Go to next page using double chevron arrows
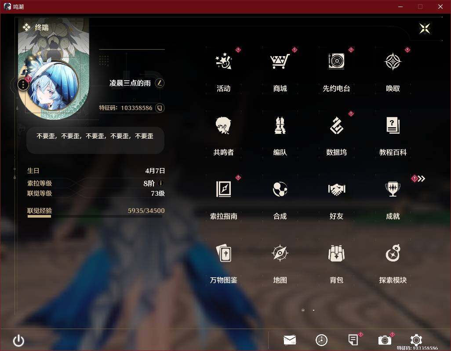 [x=422, y=179]
